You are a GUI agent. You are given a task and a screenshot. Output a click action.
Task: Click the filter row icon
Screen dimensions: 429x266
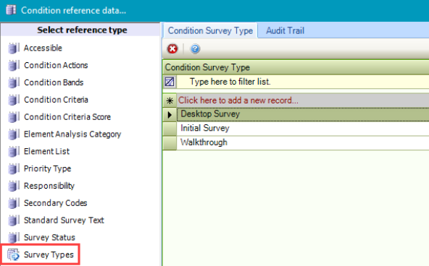click(x=170, y=82)
